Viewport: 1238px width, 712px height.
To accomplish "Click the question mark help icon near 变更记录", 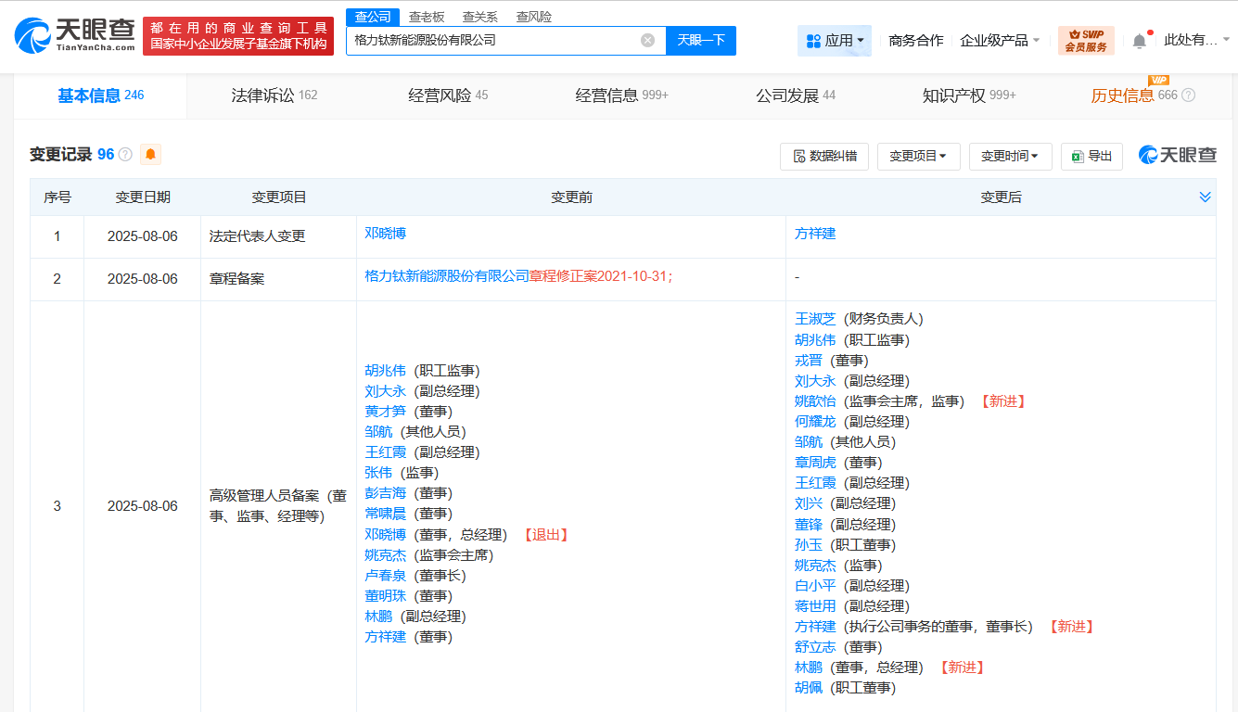I will (127, 152).
